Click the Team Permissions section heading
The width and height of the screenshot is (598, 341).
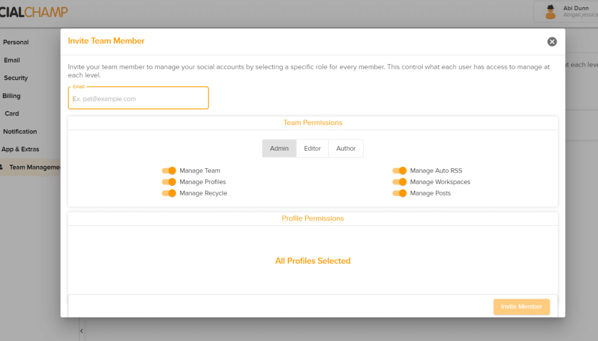pos(313,123)
